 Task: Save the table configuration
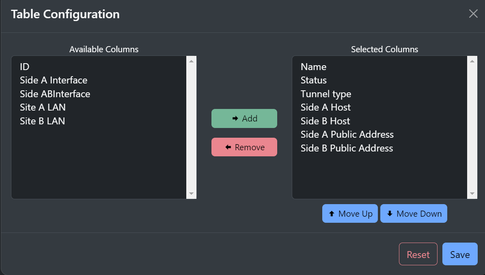click(x=460, y=254)
